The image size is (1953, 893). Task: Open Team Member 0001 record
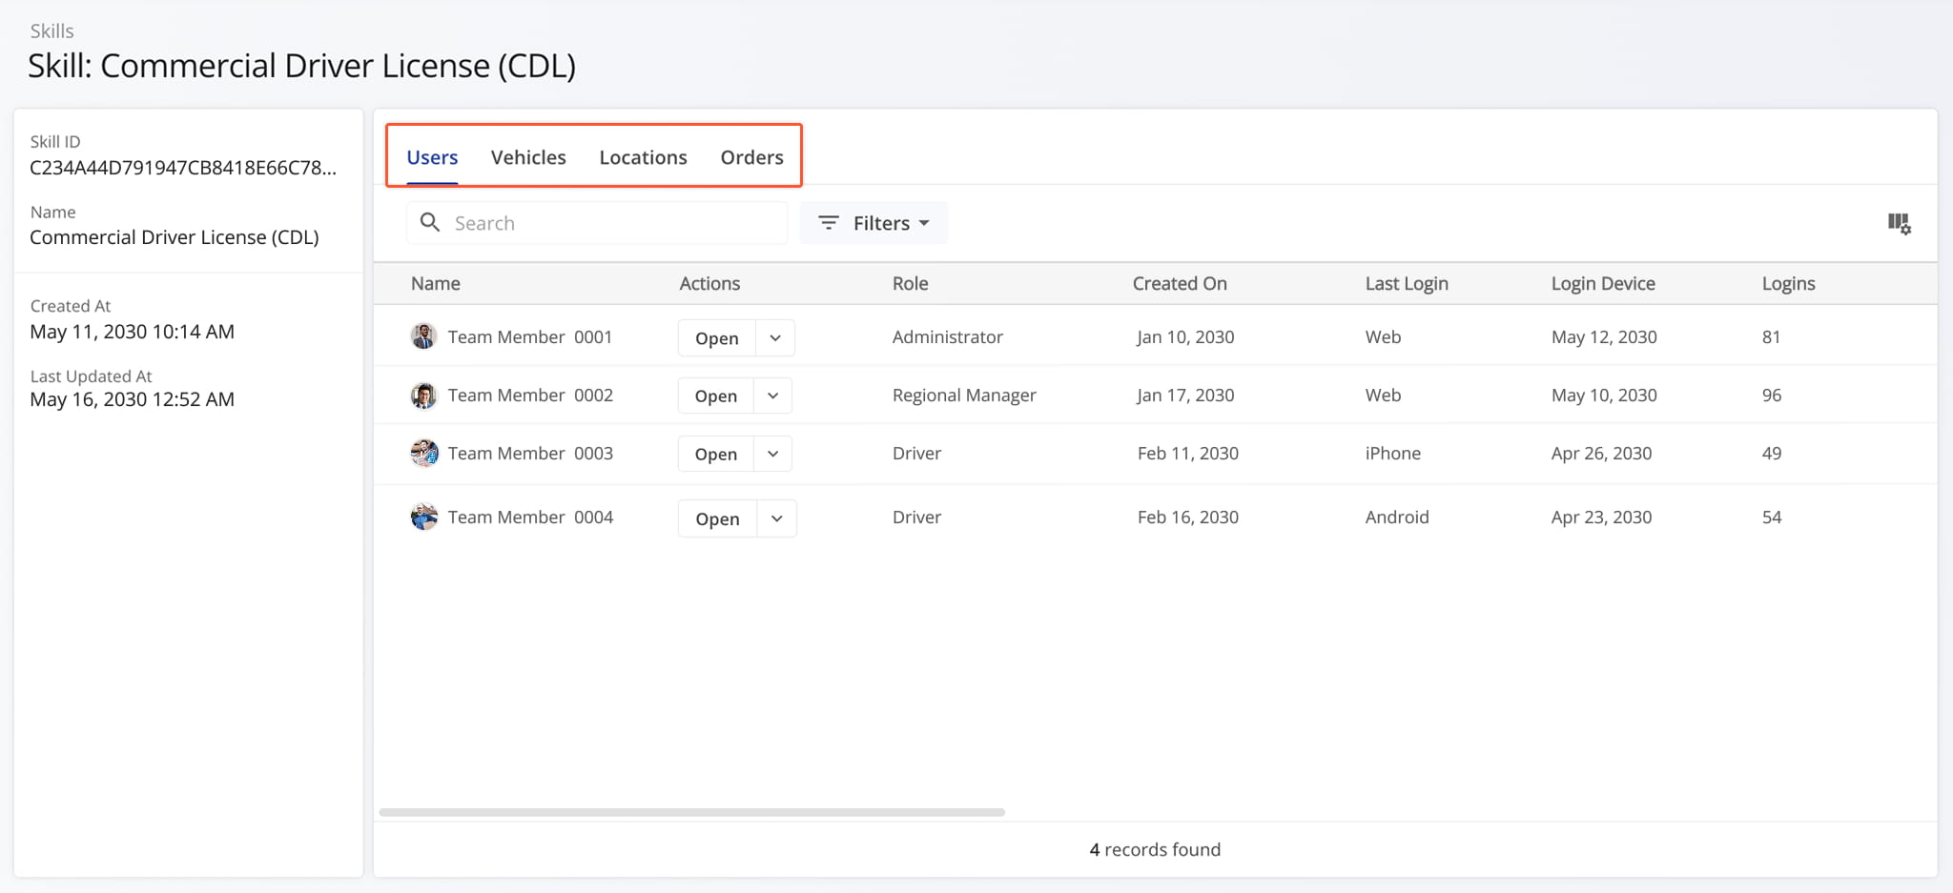(717, 337)
